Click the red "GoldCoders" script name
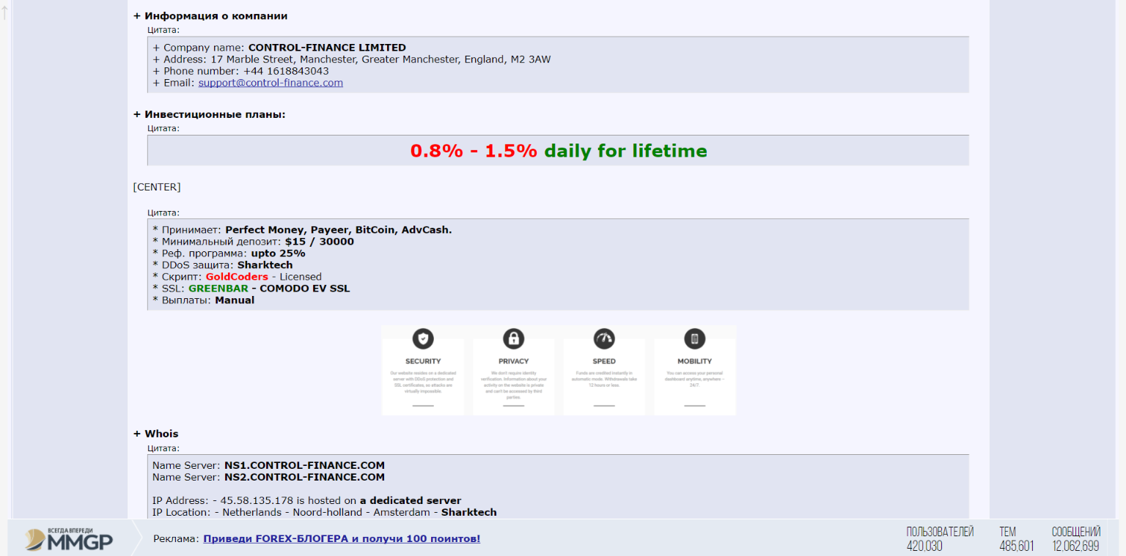The height and width of the screenshot is (556, 1126). [237, 276]
